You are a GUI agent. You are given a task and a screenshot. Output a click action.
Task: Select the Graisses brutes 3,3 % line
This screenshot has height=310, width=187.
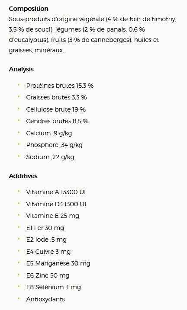point(56,97)
